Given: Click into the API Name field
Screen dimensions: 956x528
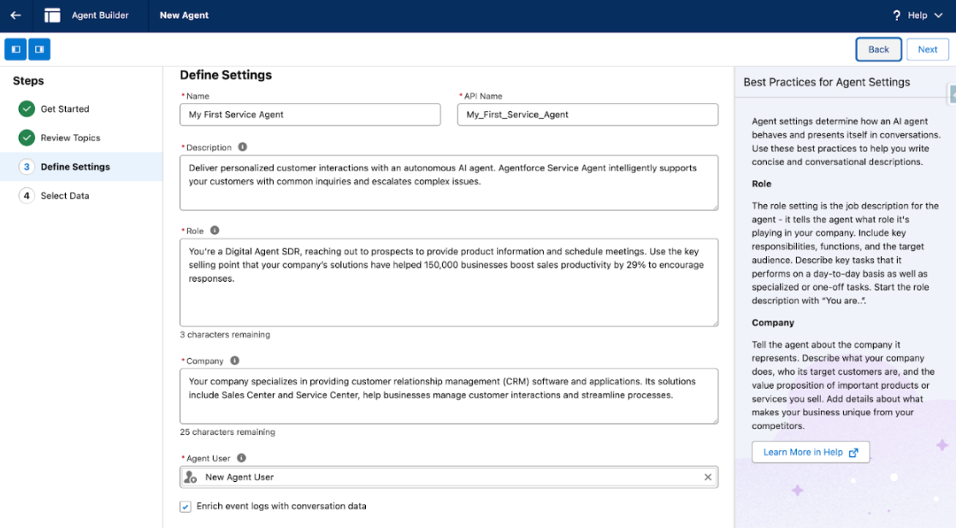Looking at the screenshot, I should [x=587, y=114].
